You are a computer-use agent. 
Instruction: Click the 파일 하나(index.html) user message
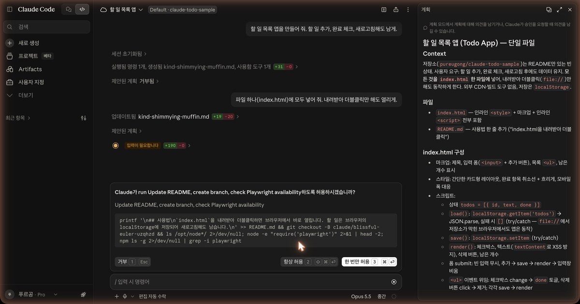[x=316, y=100]
